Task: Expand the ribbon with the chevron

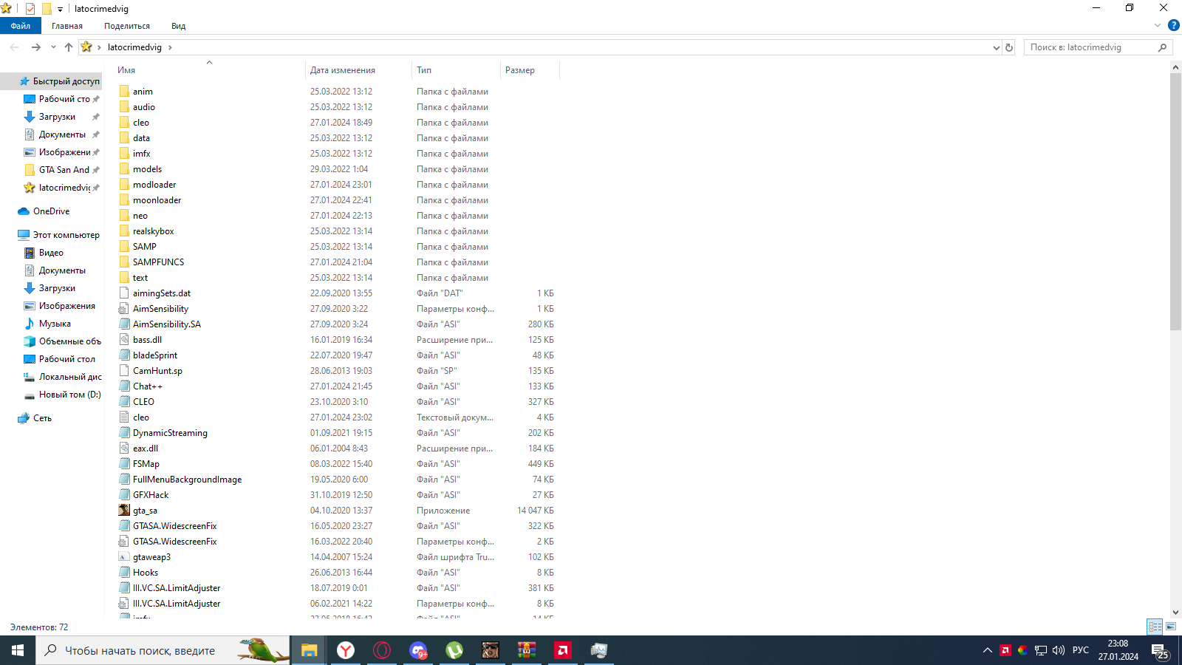Action: pos(1158,25)
